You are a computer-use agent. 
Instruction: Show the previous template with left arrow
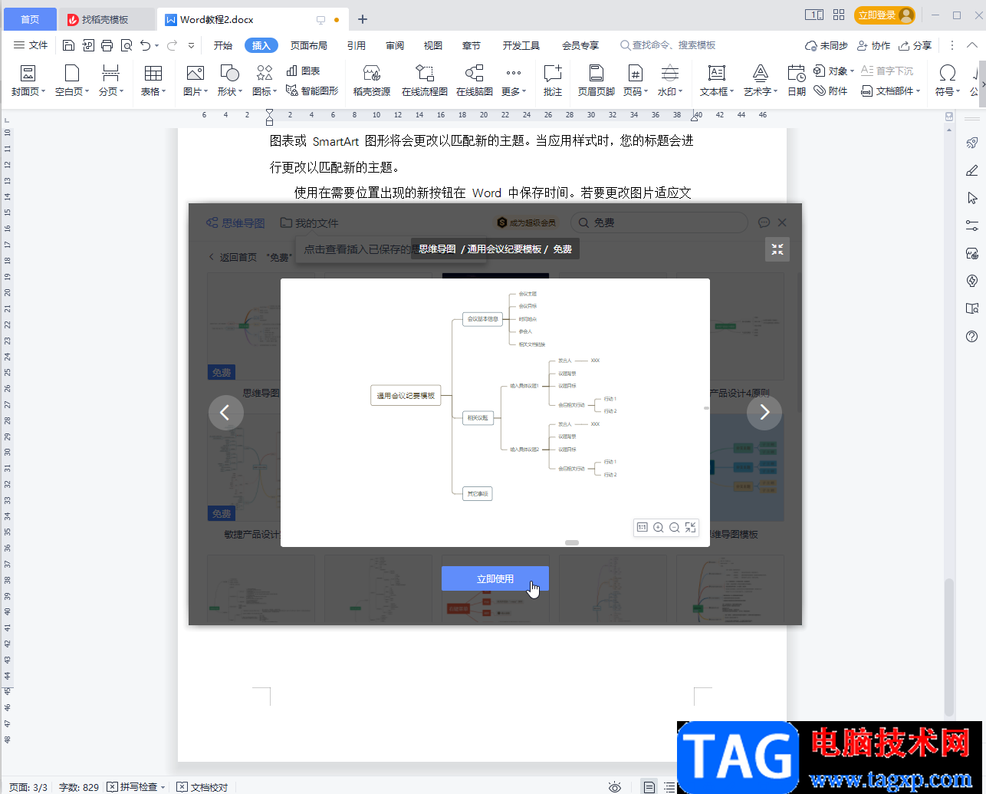pos(226,413)
